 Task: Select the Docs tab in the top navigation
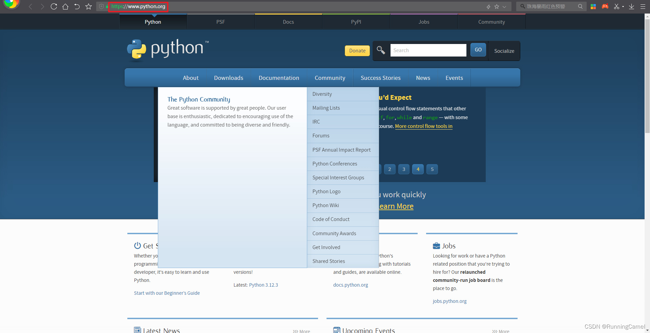click(288, 22)
